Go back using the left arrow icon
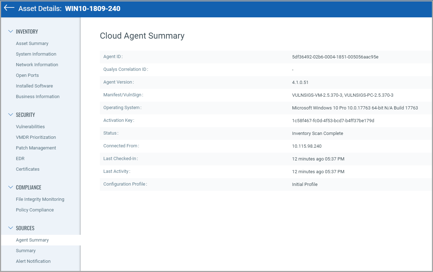Screen dimensions: 433x272 [x=9, y=8]
